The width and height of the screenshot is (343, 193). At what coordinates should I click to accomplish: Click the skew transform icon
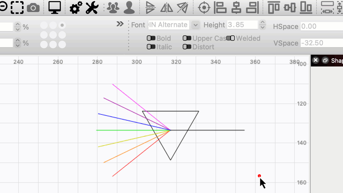click(x=182, y=8)
